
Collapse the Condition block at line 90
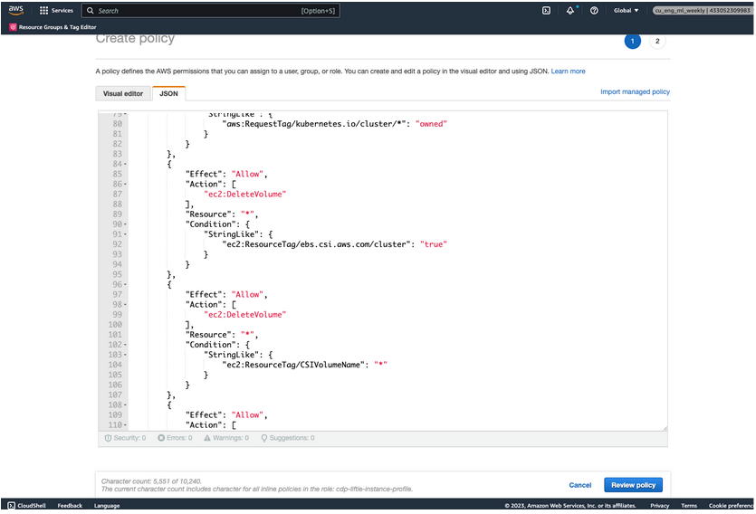coord(125,224)
